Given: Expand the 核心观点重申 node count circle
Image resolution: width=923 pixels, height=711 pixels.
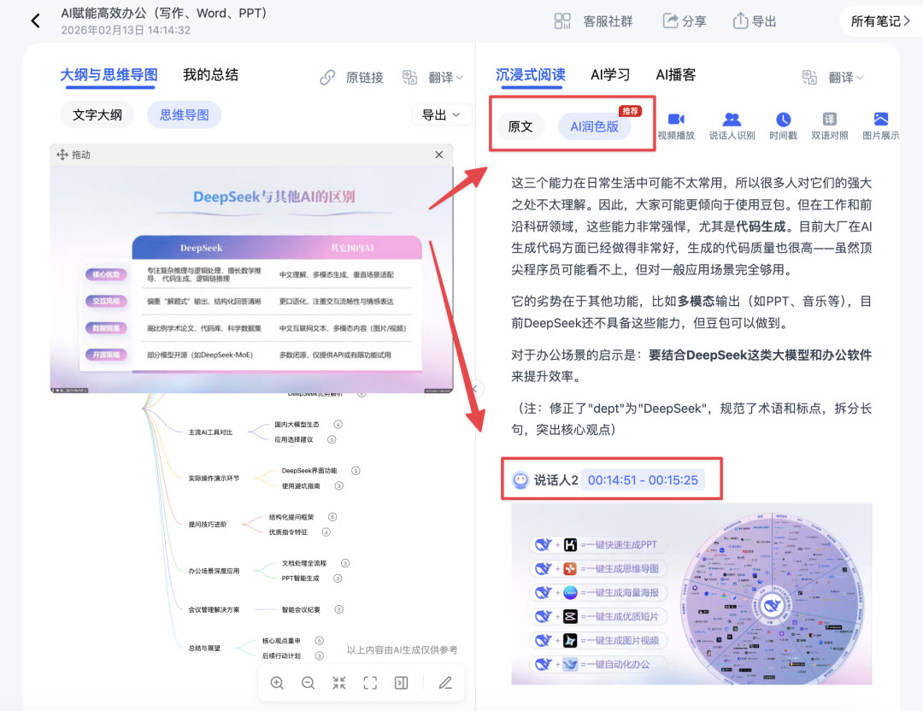Looking at the screenshot, I should click(319, 641).
